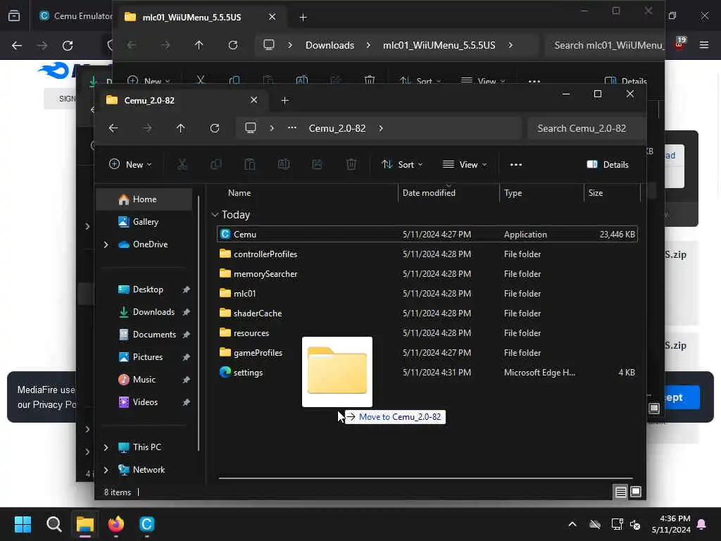Image resolution: width=721 pixels, height=541 pixels.
Task: Show hidden breadcrumb path via ellipsis in Cemu_2.0-82
Action: (292, 128)
